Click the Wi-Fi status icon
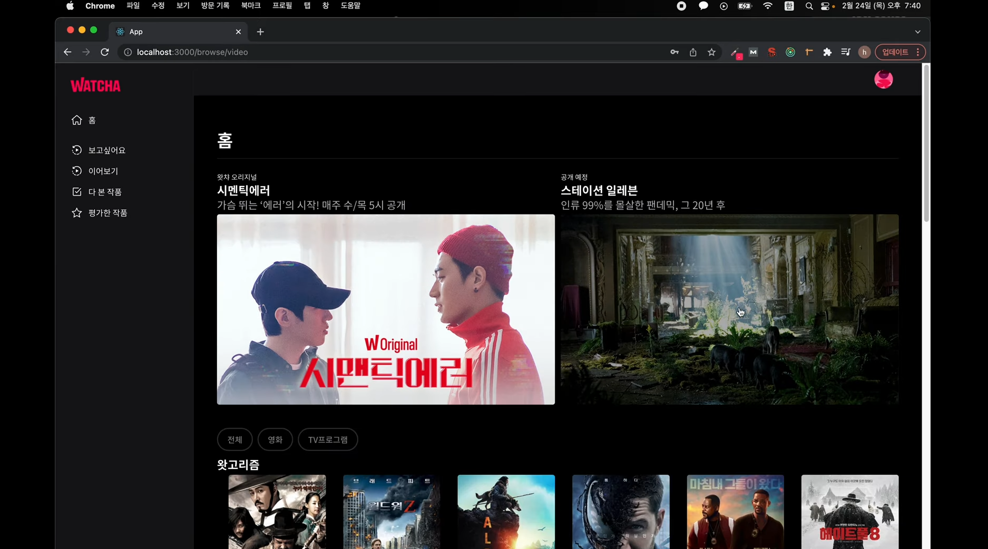 click(x=768, y=6)
